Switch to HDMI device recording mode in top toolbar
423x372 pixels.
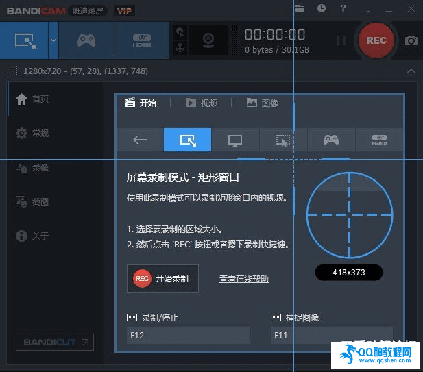pos(142,40)
